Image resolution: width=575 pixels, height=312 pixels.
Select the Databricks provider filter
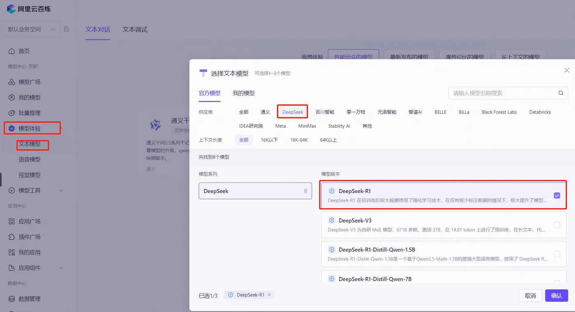(x=540, y=112)
